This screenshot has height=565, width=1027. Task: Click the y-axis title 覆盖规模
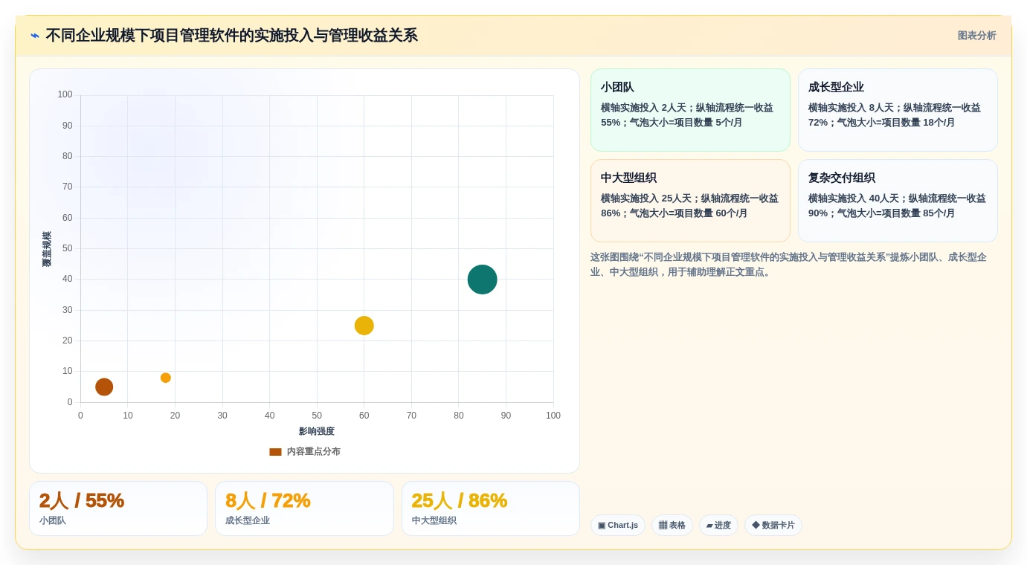pyautogui.click(x=47, y=249)
